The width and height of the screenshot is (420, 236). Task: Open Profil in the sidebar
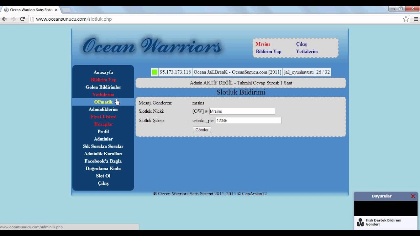(x=103, y=131)
